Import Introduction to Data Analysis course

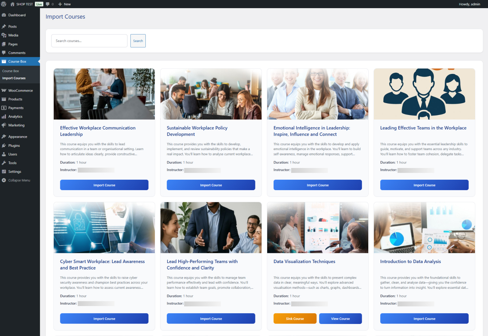pyautogui.click(x=424, y=318)
